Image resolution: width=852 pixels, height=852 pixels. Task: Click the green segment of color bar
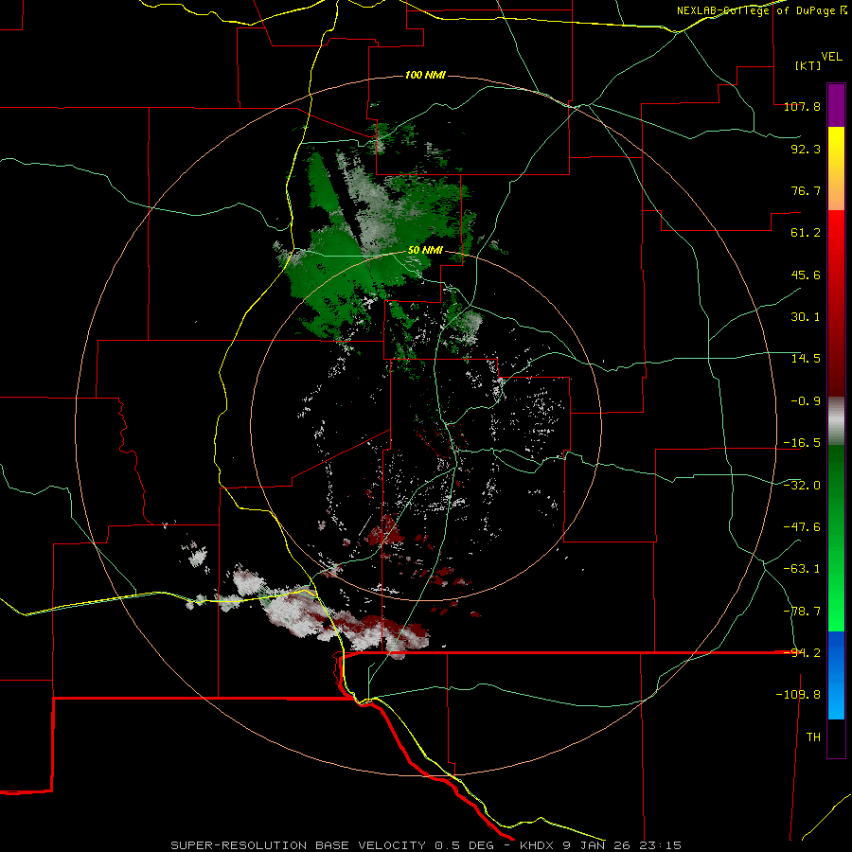pos(836,538)
